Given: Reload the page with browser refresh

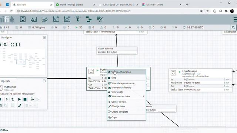Looking at the screenshot, I should pyautogui.click(x=11, y=11).
